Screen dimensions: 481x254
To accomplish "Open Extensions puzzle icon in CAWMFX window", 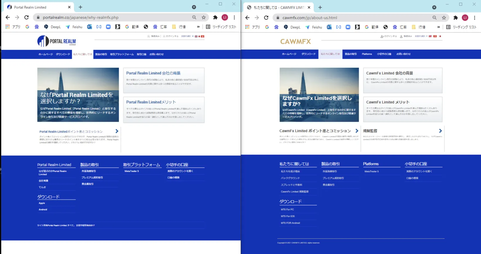I will coord(455,18).
